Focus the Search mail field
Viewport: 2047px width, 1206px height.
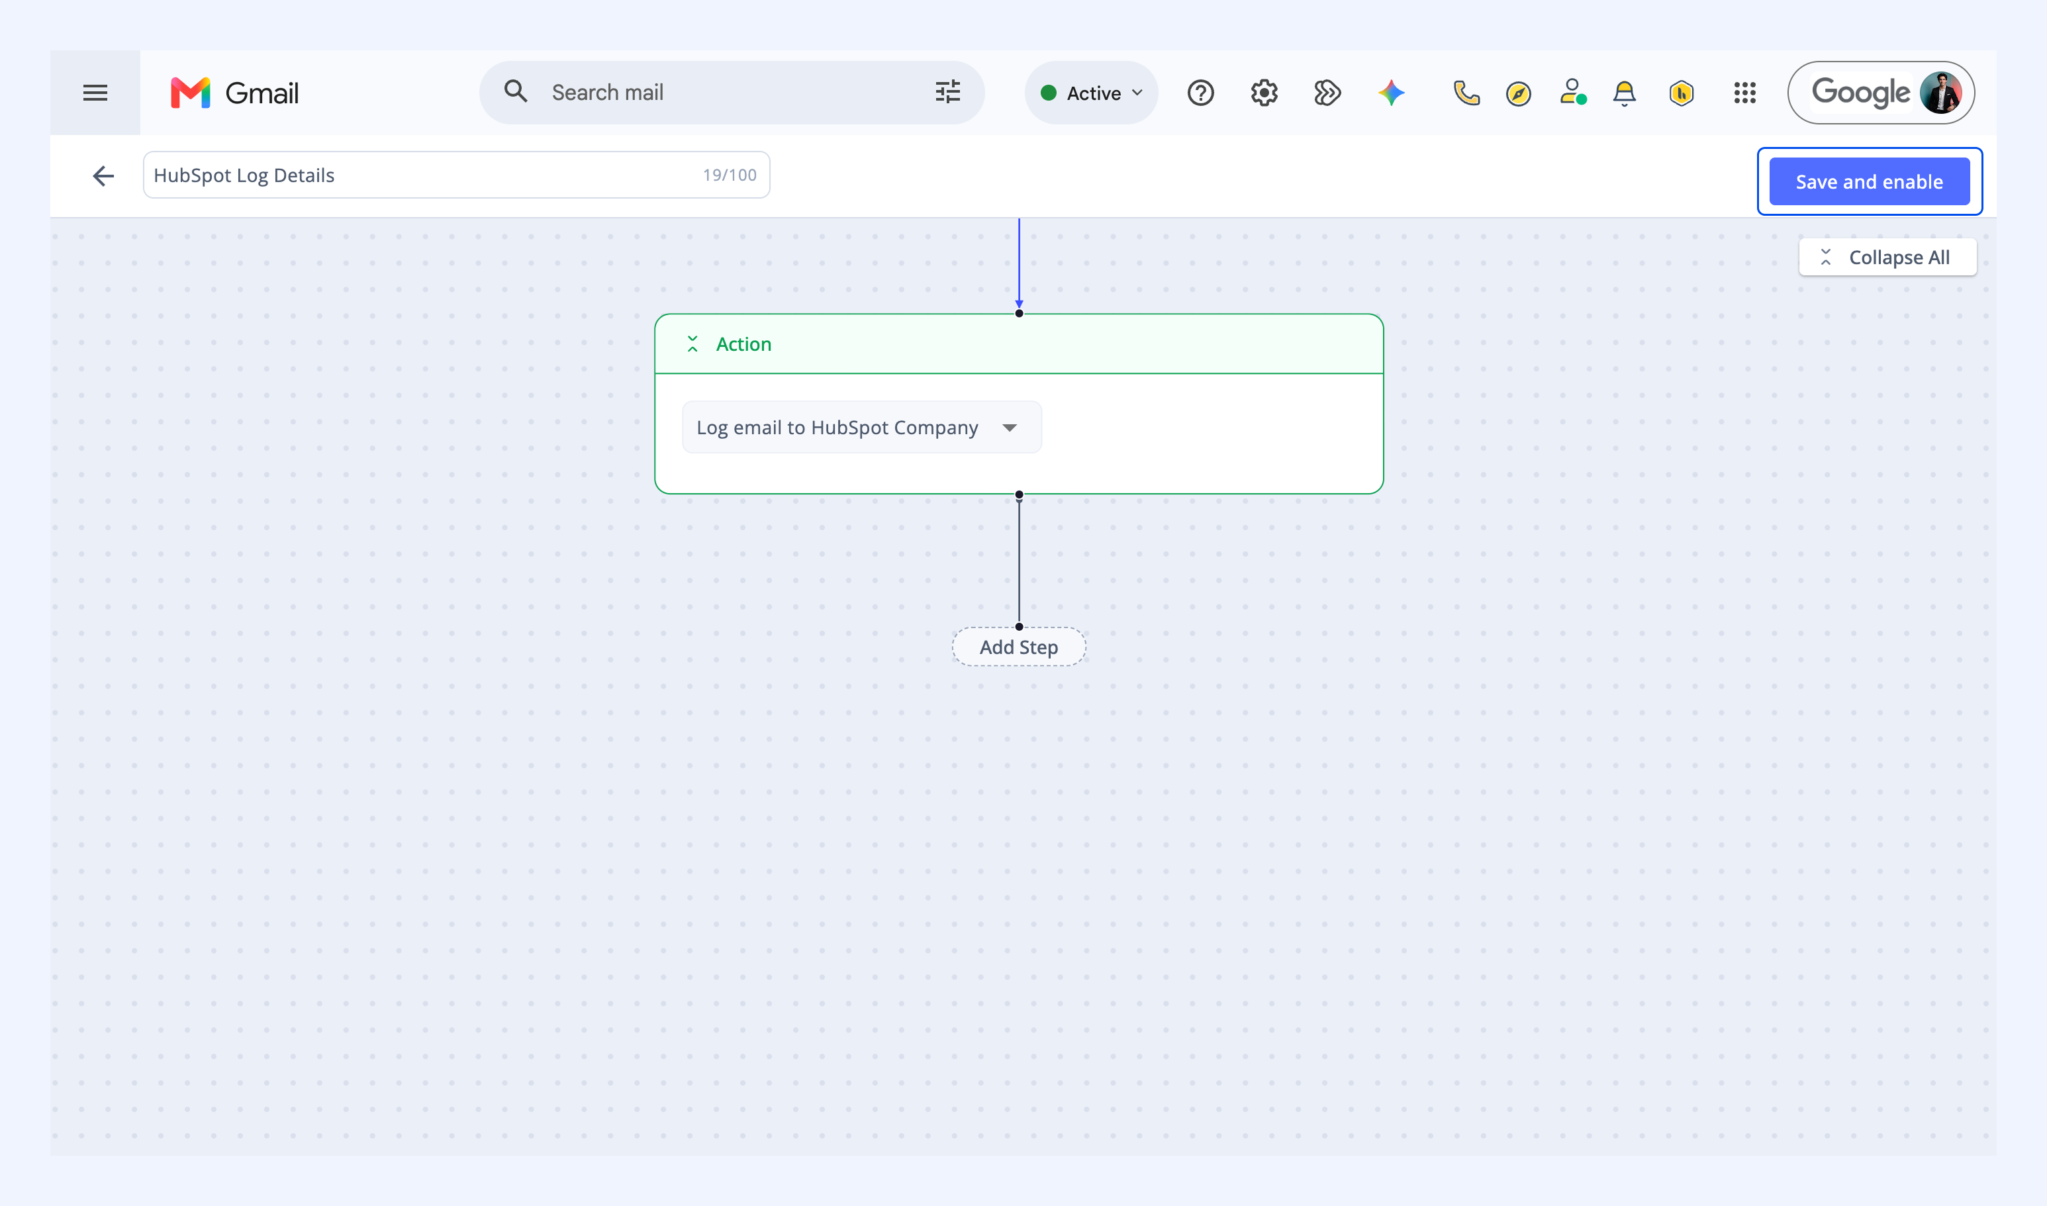pos(732,93)
